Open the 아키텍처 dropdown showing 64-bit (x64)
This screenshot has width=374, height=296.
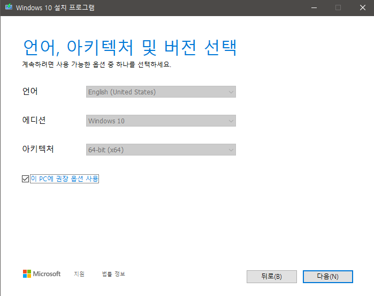(x=161, y=150)
